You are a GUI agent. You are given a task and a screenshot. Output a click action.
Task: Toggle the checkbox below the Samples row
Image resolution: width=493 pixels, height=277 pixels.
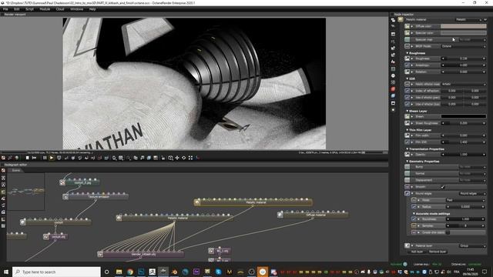pos(448,232)
